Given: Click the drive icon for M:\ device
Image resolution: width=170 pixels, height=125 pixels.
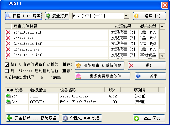Looking at the screenshot, I should point(8,96).
